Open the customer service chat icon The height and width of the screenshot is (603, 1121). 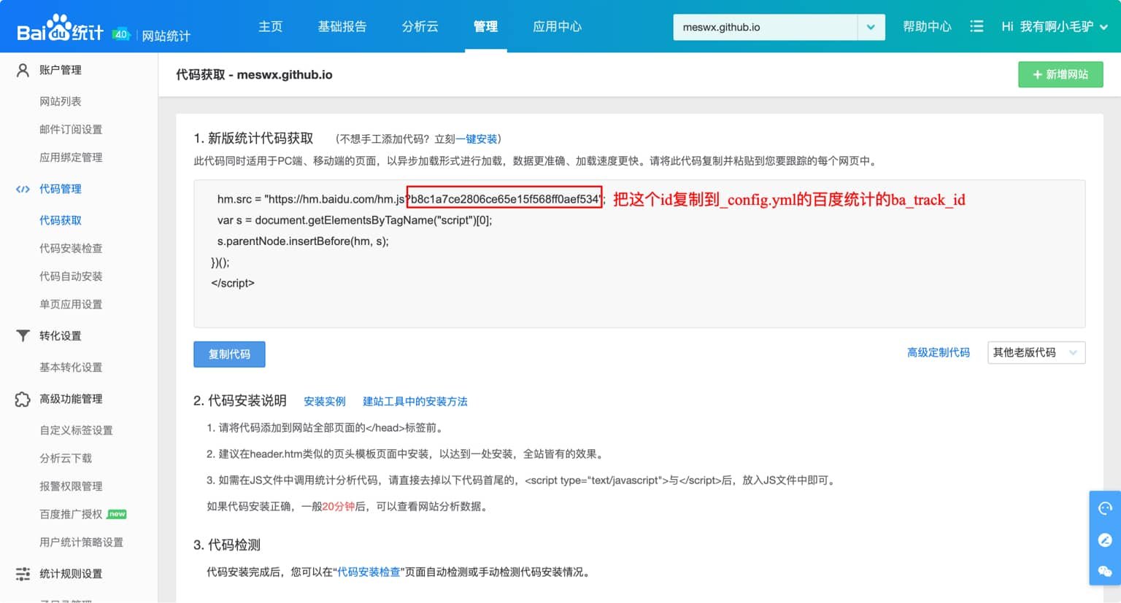point(1105,508)
